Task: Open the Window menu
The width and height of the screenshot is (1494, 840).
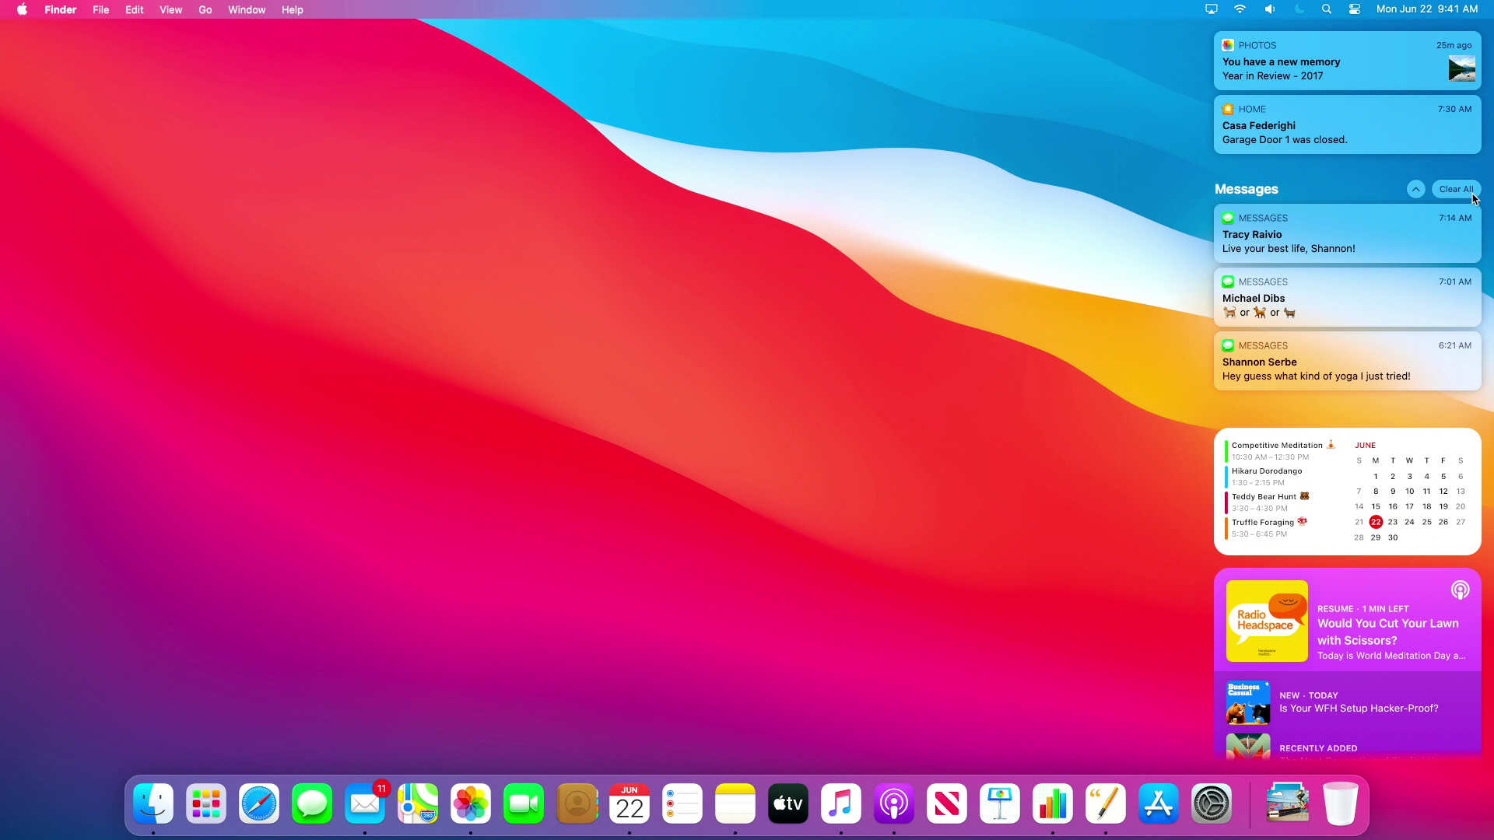Action: point(247,9)
